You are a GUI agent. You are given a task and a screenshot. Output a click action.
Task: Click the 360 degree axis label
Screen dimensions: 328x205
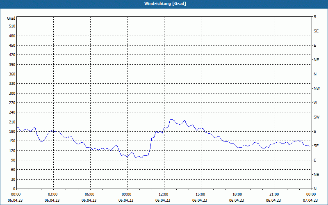click(x=12, y=74)
